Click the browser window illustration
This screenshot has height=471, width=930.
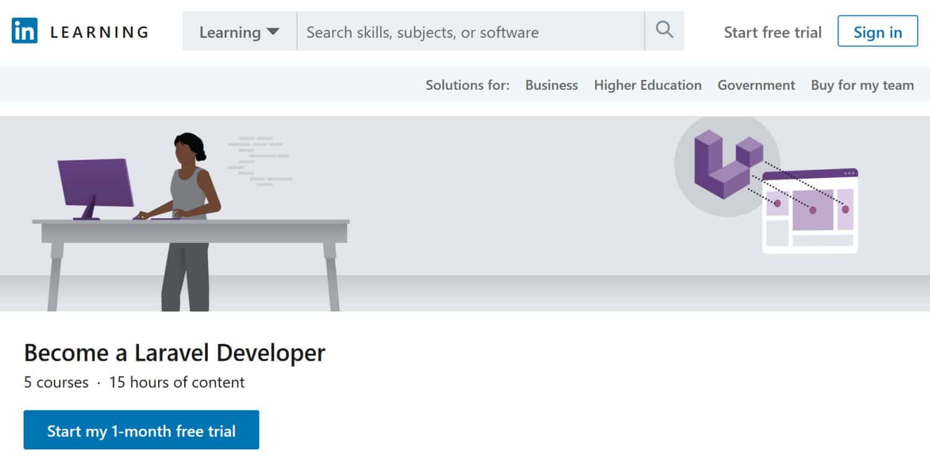coord(809,211)
